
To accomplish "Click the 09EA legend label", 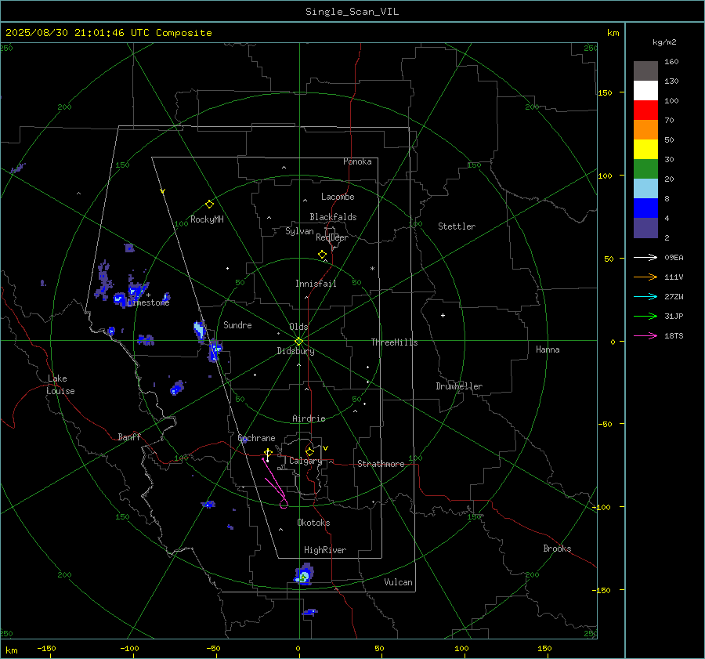I will coord(674,258).
